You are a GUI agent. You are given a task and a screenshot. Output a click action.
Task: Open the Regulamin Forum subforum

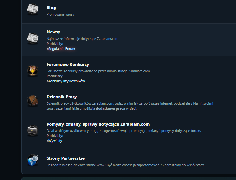pos(62,49)
